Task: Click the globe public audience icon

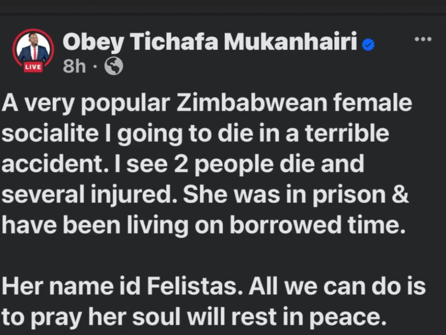Action: (114, 66)
